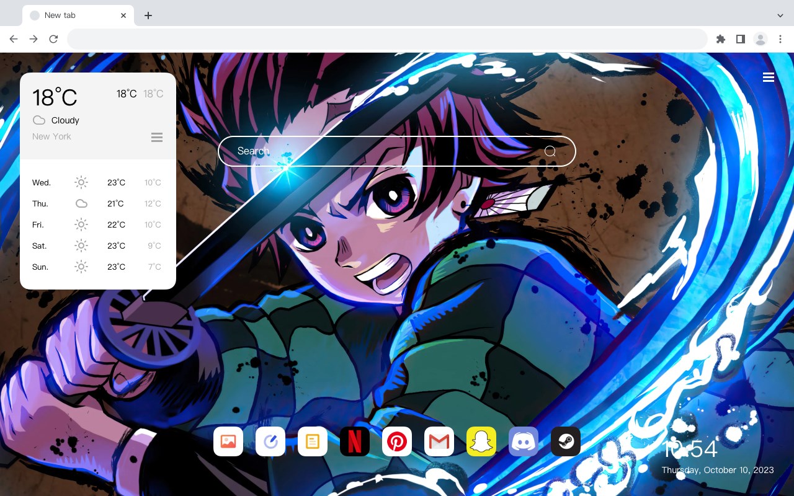Click Thursday's cloud weather icon
Image resolution: width=794 pixels, height=496 pixels.
(x=81, y=203)
